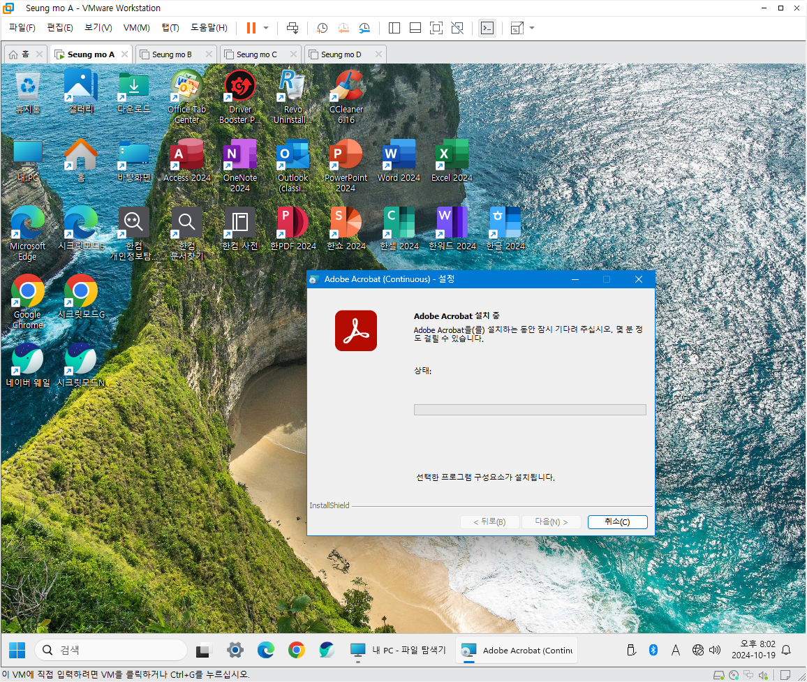Click the Acrobat installation progress bar

pos(530,410)
